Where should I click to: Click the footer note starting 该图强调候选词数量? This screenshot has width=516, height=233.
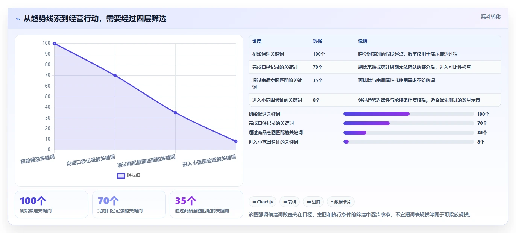(360, 215)
